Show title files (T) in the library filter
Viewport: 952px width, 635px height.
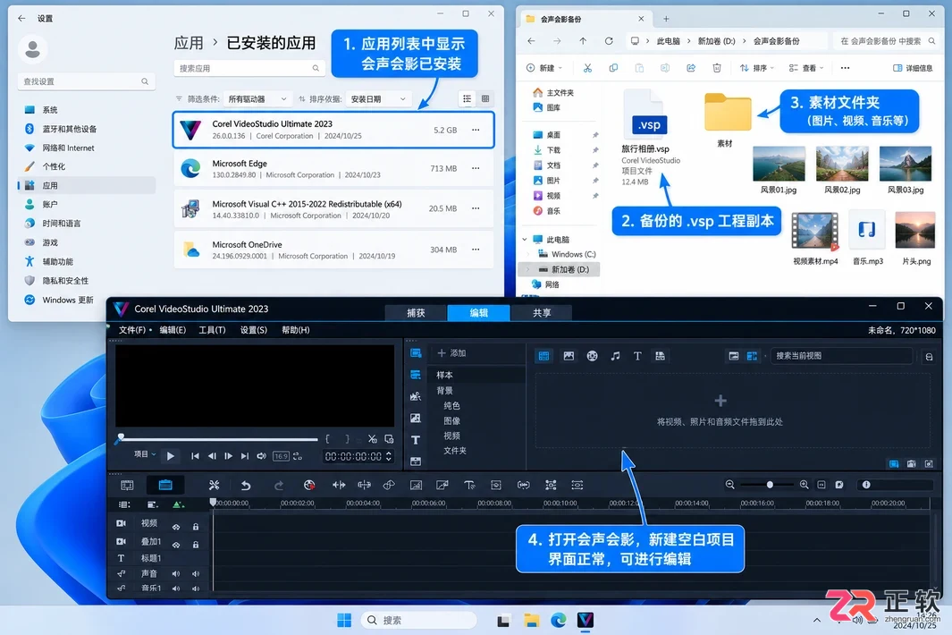click(637, 356)
